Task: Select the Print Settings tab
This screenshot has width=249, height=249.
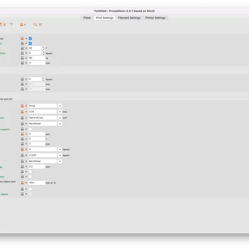Action: (105, 18)
